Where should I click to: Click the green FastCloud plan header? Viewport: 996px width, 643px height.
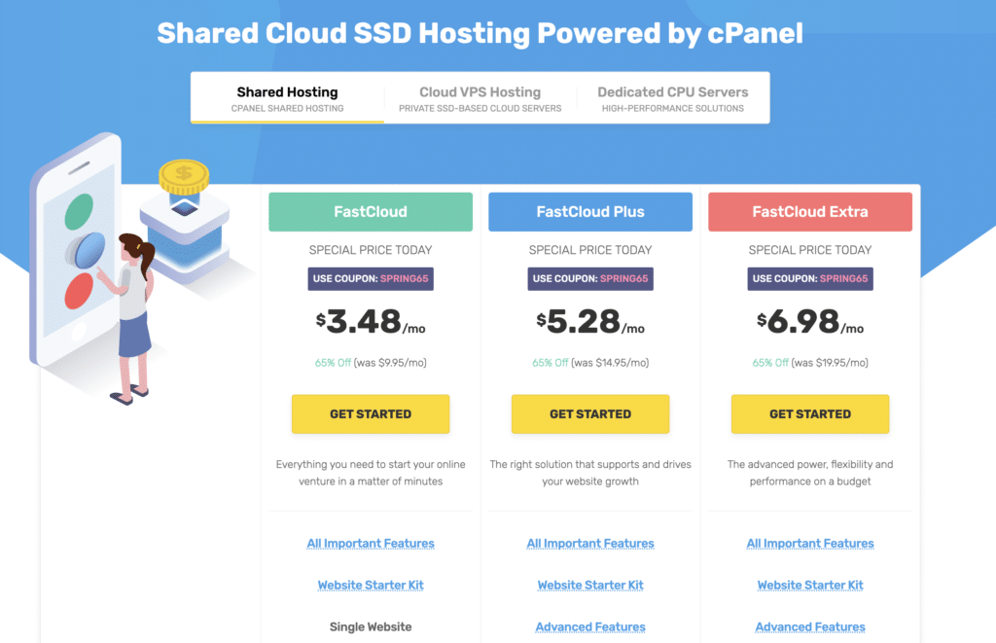pos(371,212)
